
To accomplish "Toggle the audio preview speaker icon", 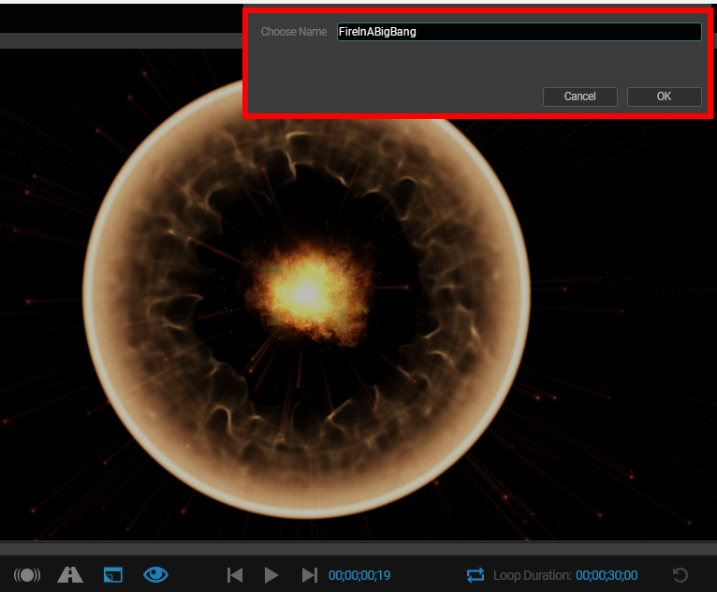I will (x=27, y=575).
